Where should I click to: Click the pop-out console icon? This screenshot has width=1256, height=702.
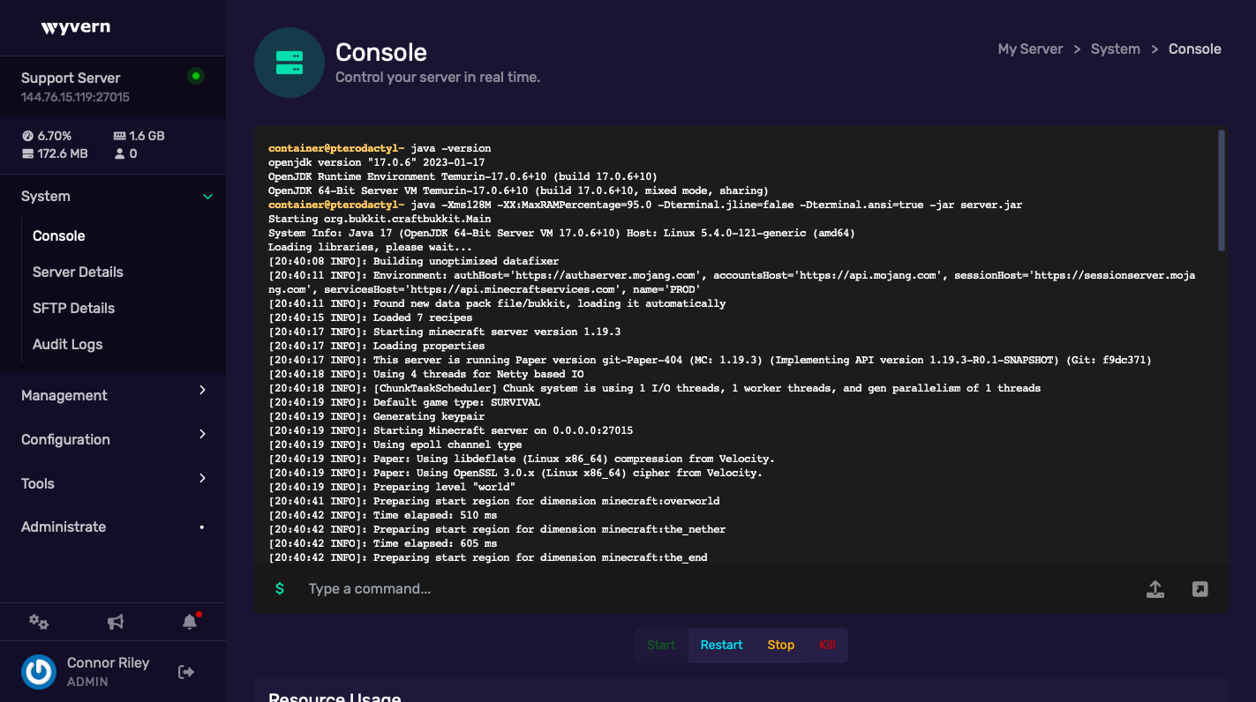(1200, 589)
